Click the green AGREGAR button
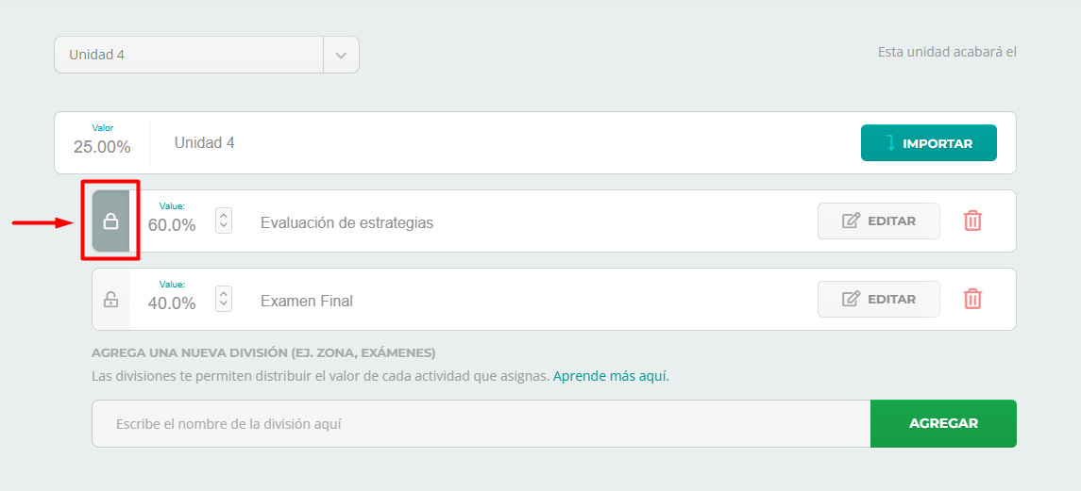Screen dimensions: 1081x491 click(x=943, y=423)
